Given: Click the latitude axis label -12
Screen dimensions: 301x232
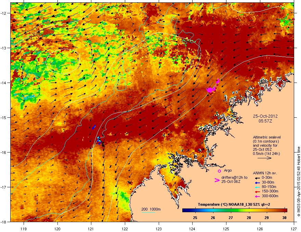Looking at the screenshot, I should coord(4,13).
